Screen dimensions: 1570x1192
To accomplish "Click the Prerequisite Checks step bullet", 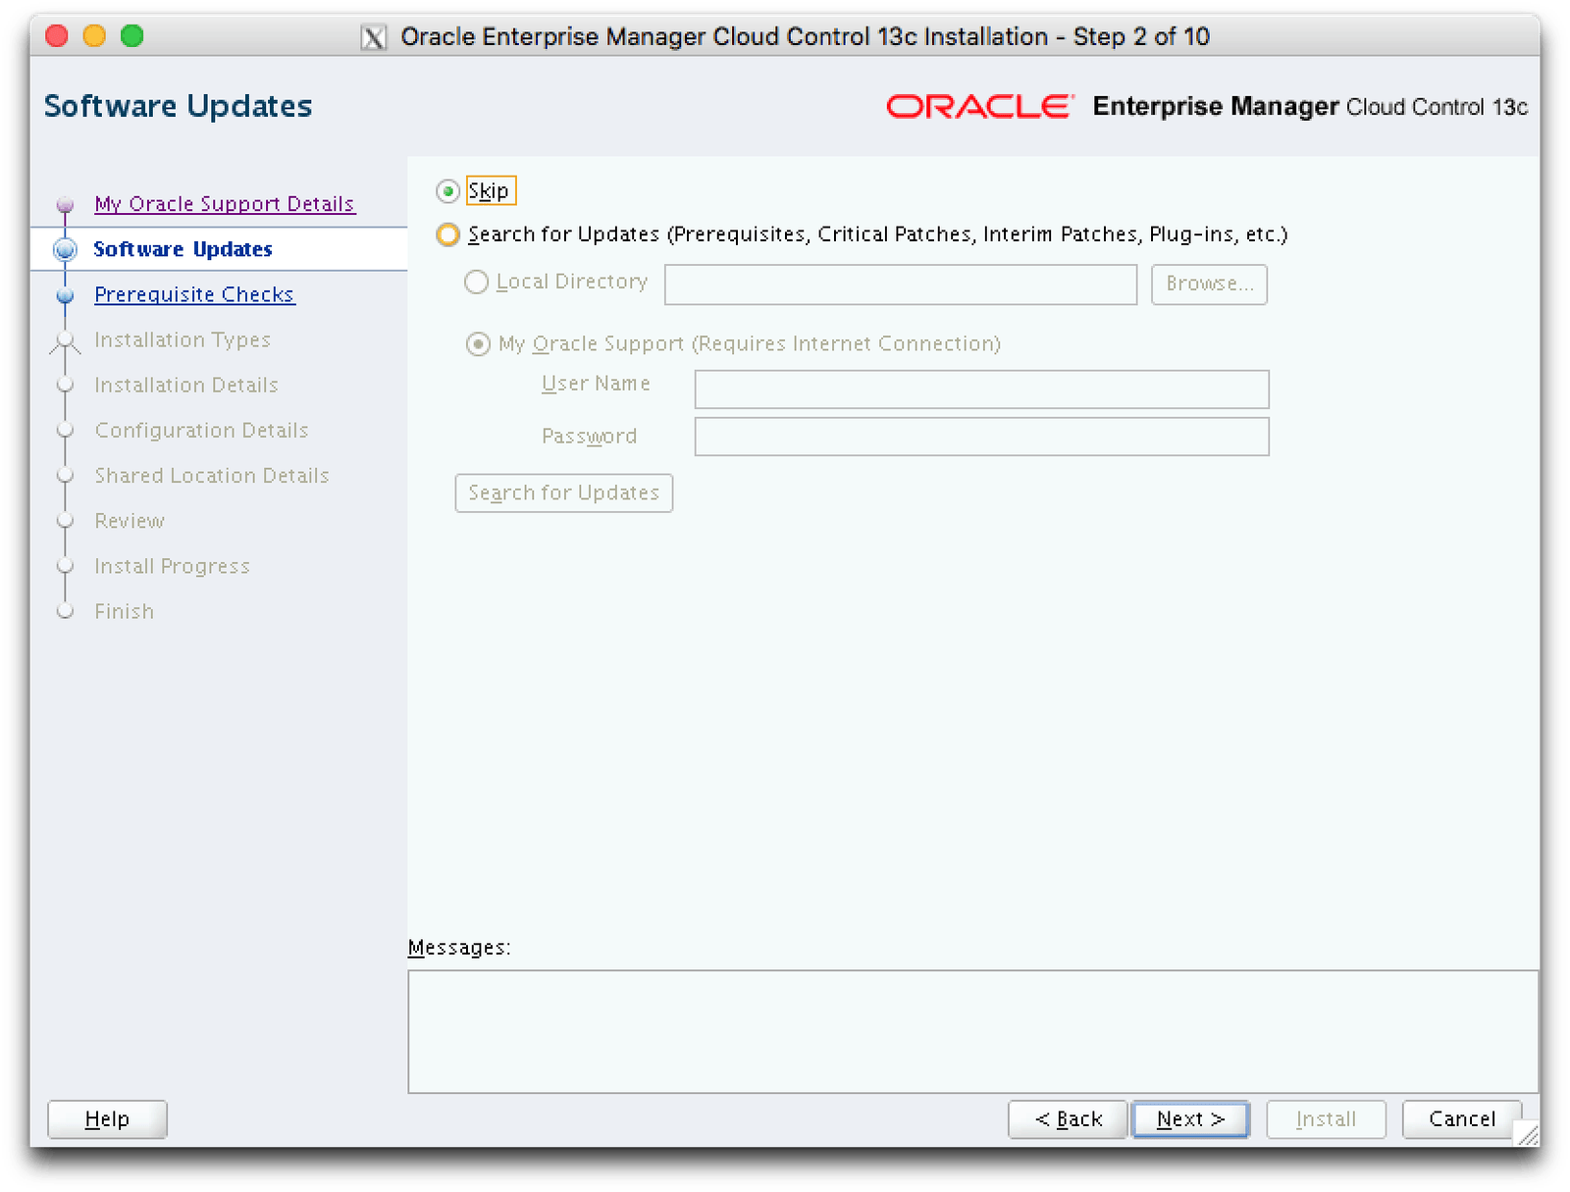I will (66, 295).
